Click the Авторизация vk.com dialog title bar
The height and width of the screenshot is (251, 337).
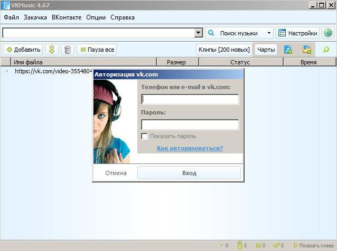point(168,74)
